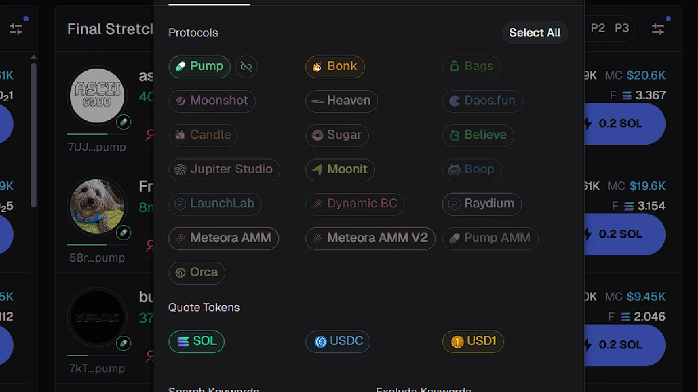Open the filter sliders icon in top-left corner
698x392 pixels.
pos(15,28)
